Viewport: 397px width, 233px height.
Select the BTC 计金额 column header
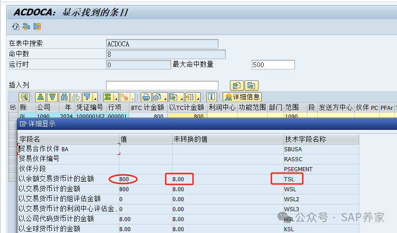148,108
